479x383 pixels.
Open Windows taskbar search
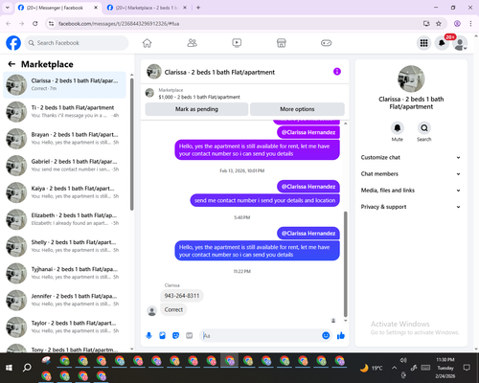(x=27, y=368)
